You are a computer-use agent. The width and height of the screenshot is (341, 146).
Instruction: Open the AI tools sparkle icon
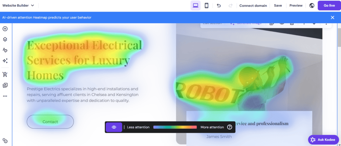(x=5, y=61)
